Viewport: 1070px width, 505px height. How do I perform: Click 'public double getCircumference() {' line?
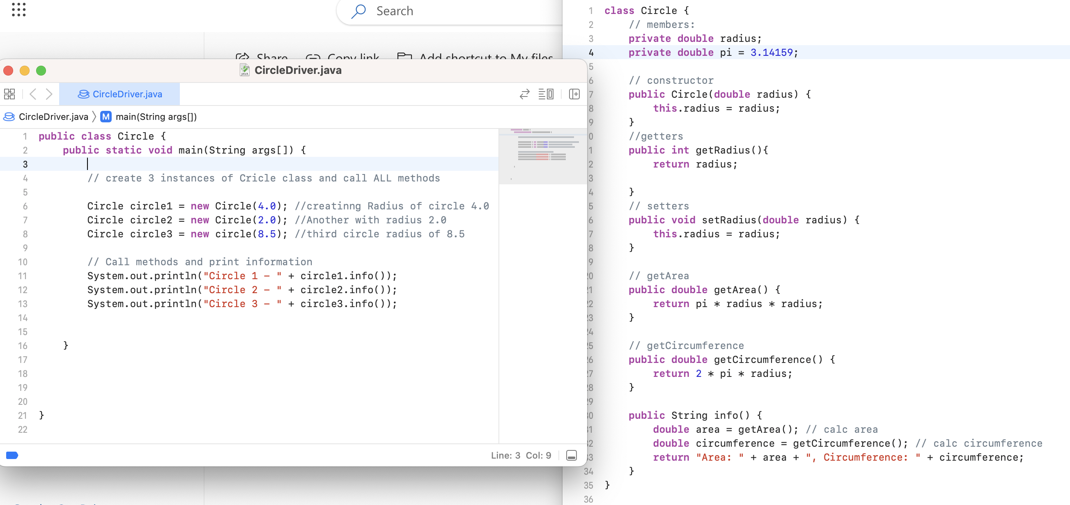pyautogui.click(x=732, y=360)
